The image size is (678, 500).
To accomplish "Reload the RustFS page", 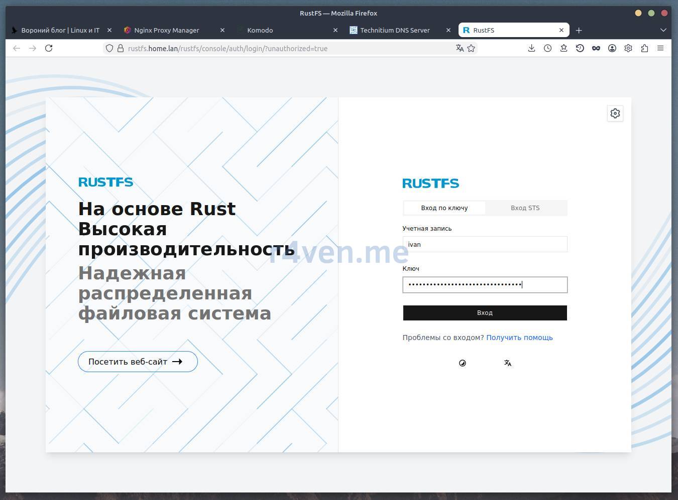I will tap(49, 48).
